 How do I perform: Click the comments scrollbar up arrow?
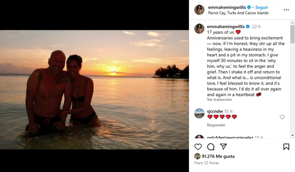(x=293, y=22)
